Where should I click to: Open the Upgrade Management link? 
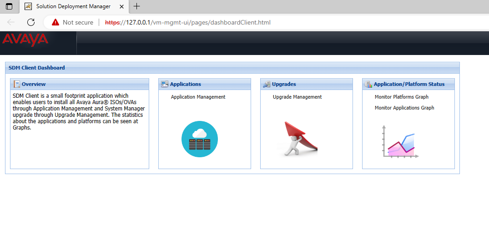[297, 97]
